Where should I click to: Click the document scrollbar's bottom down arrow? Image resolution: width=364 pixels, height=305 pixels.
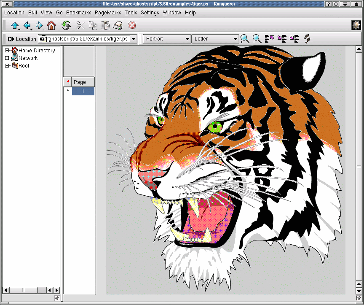pyautogui.click(x=359, y=291)
